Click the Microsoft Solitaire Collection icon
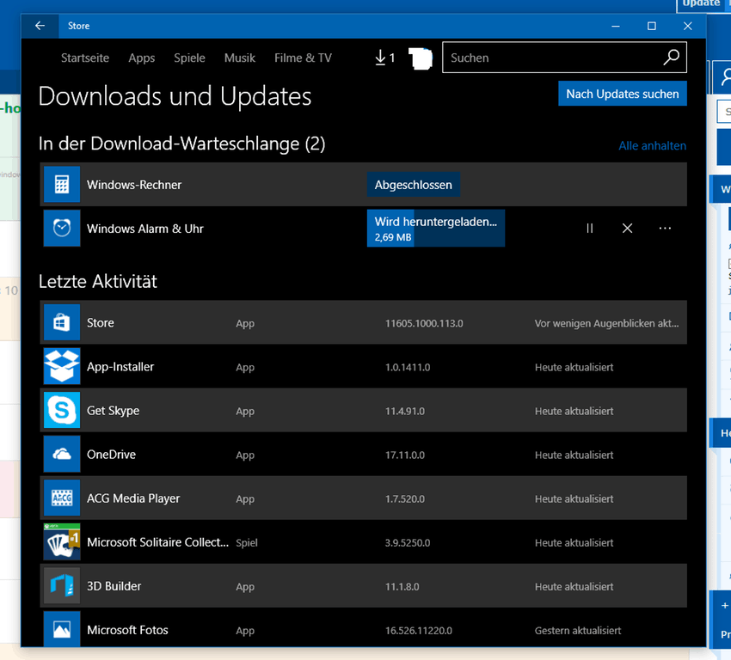Image resolution: width=731 pixels, height=660 pixels. click(x=62, y=542)
